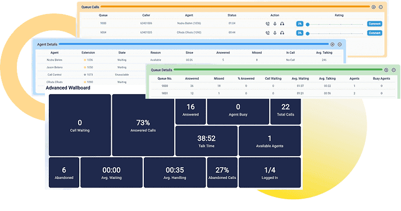
Task: Click queue number 9000 in Queue Details
Action: [x=165, y=86]
